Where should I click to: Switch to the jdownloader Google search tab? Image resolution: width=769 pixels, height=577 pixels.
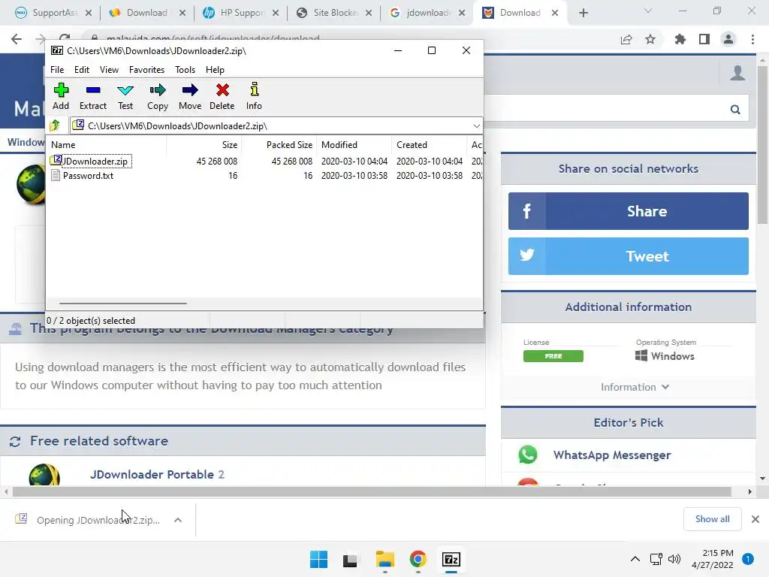(427, 13)
